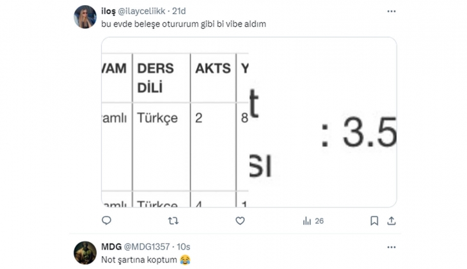Viewport: 467px width, 269px height.
Task: Open more options menu on iloş's tweet
Action: [391, 12]
